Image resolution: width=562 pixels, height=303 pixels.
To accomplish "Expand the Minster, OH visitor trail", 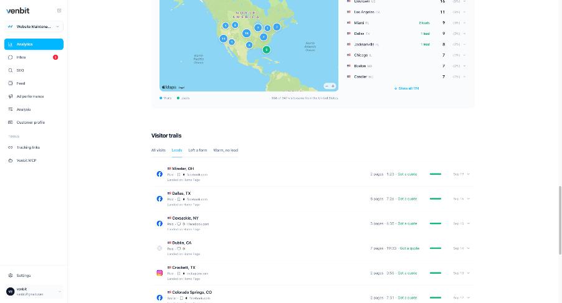I will coord(468,174).
